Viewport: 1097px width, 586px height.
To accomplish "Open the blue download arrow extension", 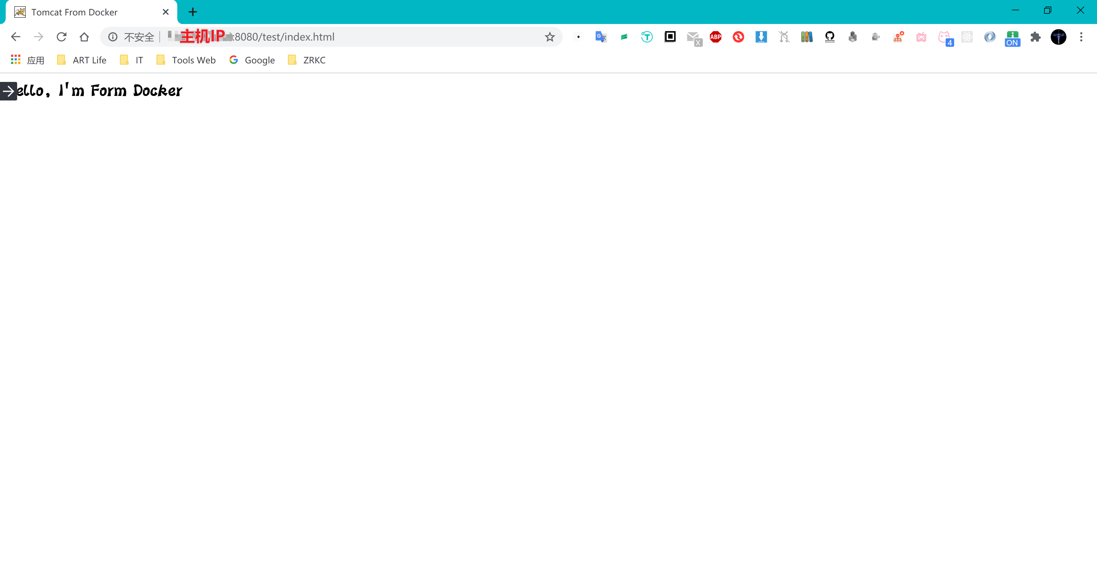I will (761, 37).
